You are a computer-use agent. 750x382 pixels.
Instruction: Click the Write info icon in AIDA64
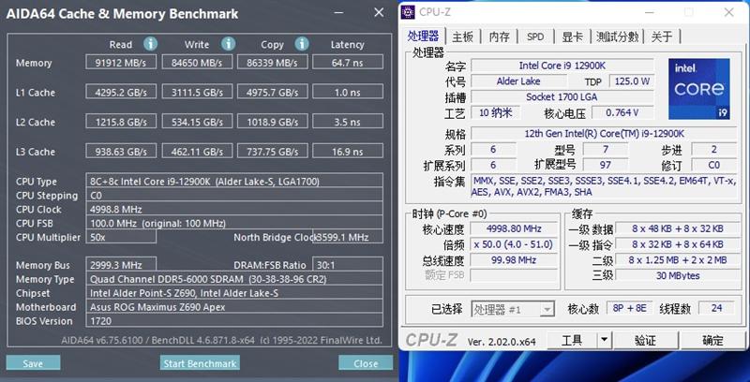[228, 44]
